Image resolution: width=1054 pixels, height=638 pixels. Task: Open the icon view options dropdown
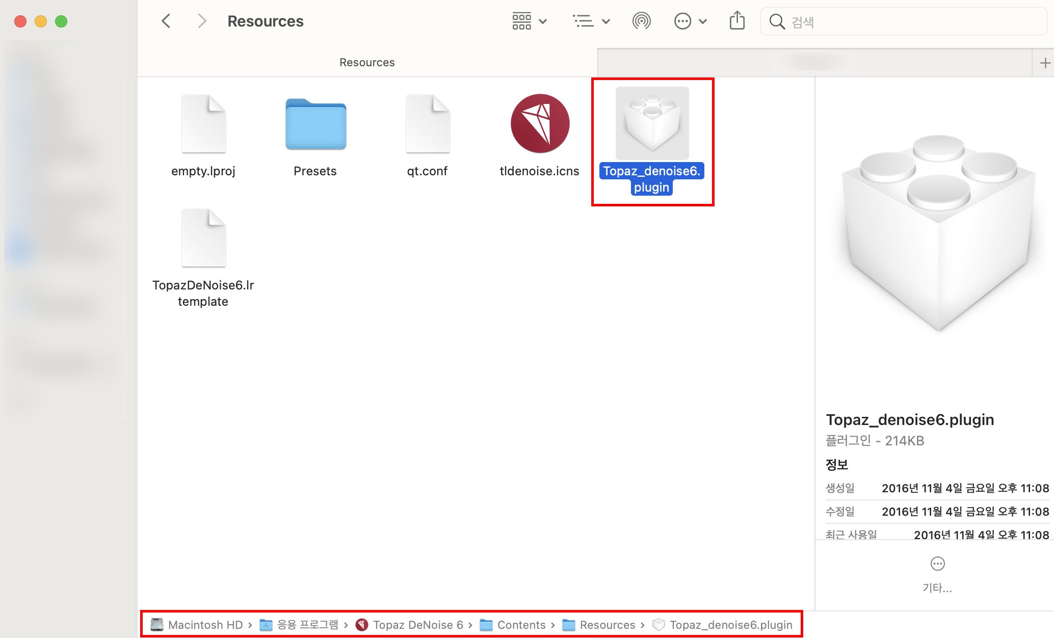click(x=530, y=21)
